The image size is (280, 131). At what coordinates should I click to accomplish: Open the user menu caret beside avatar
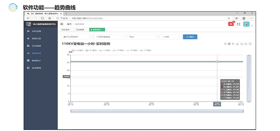[252, 26]
